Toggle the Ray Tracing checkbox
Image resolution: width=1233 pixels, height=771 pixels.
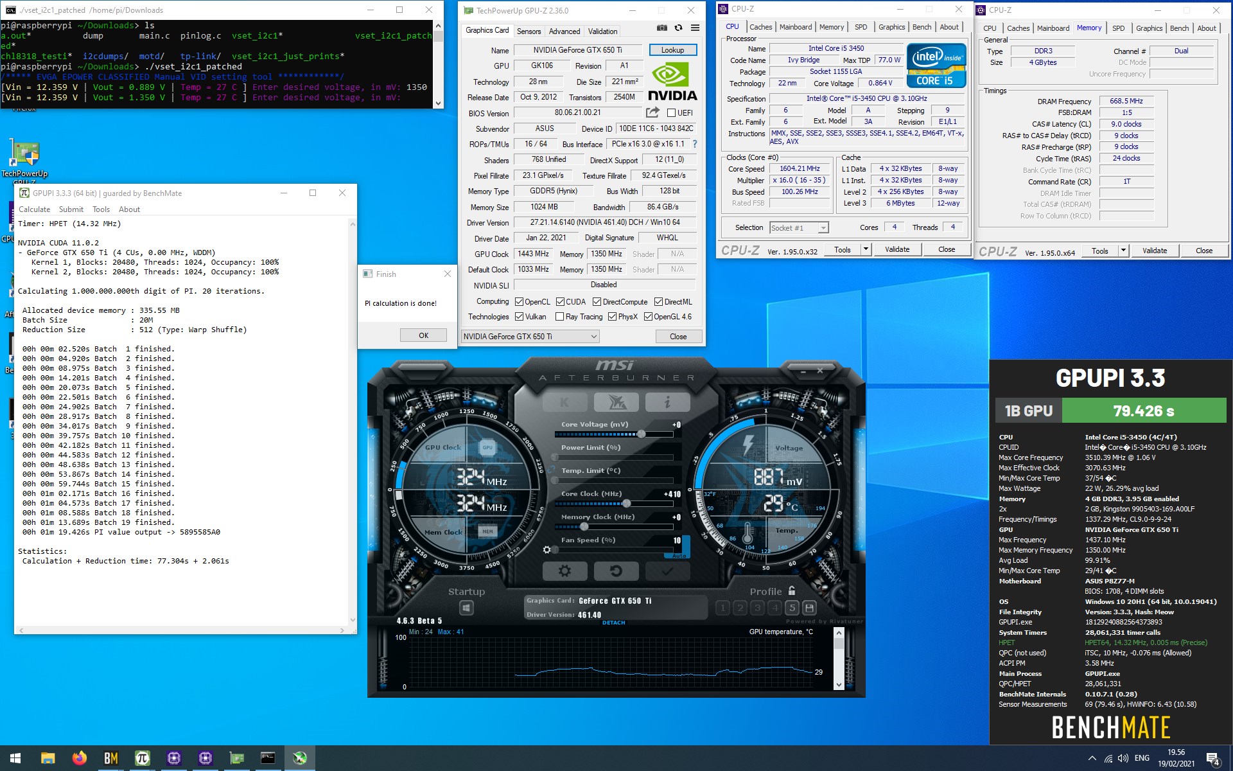coord(559,317)
